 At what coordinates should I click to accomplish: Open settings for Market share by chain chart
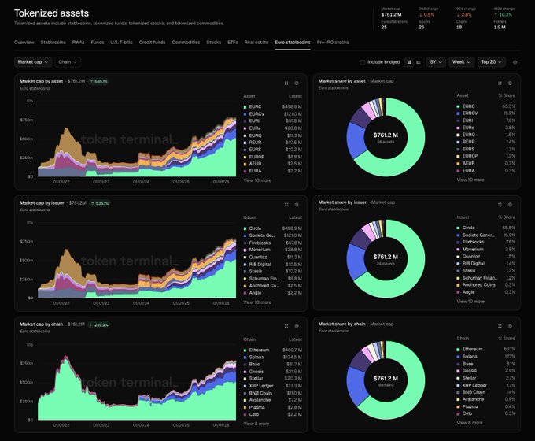coord(510,326)
